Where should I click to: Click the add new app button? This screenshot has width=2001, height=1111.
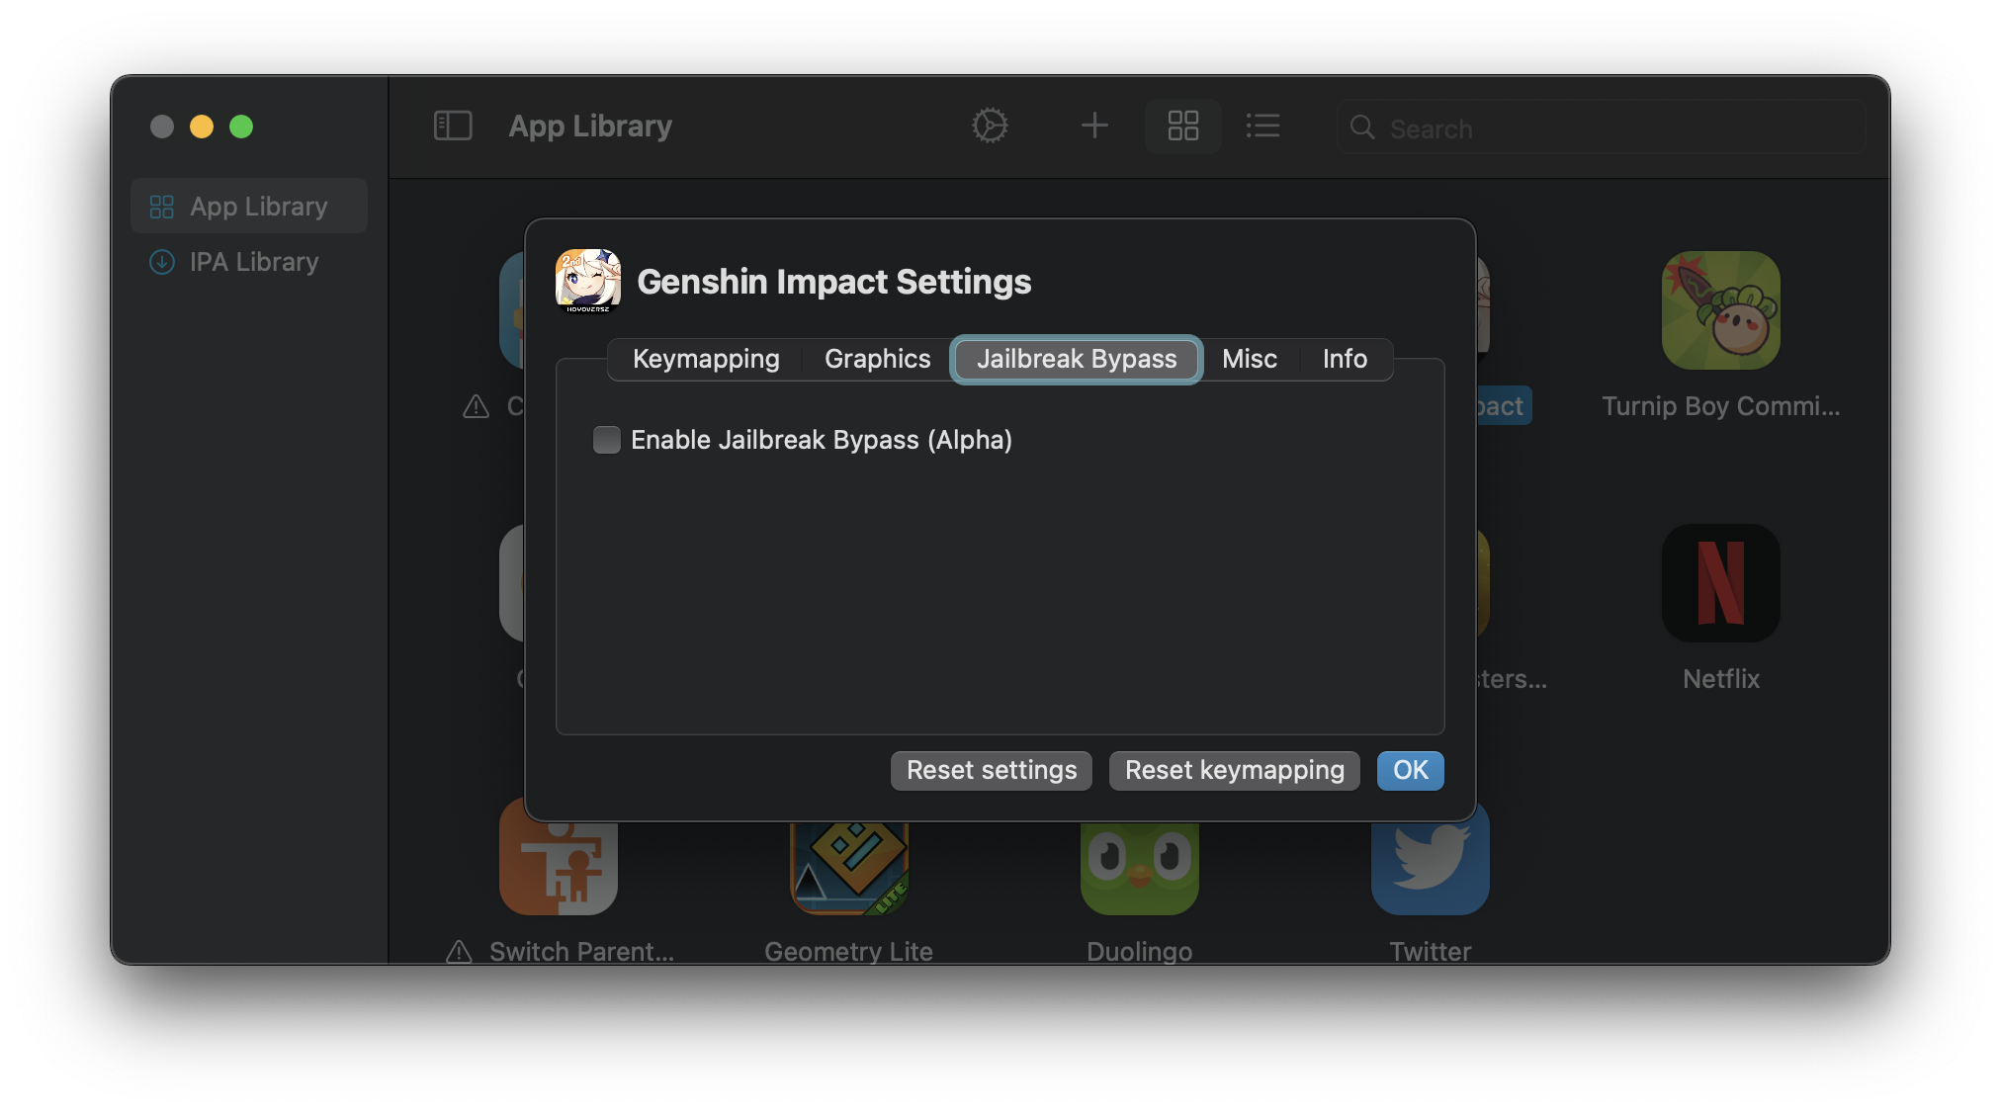click(x=1094, y=126)
